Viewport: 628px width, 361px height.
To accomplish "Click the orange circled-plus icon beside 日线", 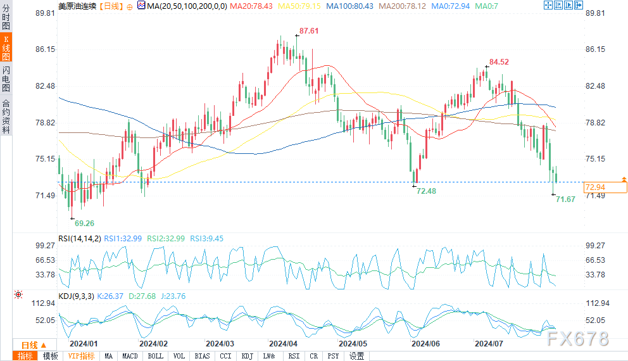I will tap(129, 7).
